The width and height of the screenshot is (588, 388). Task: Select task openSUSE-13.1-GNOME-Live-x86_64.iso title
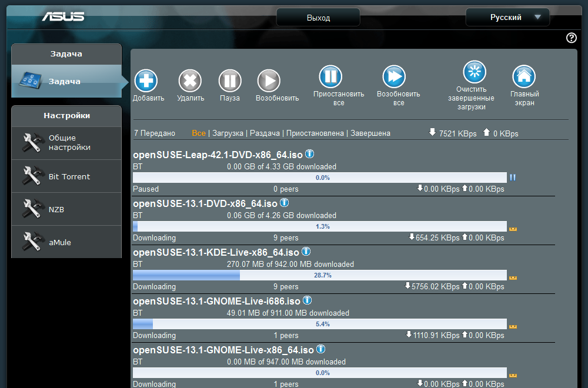click(x=223, y=350)
